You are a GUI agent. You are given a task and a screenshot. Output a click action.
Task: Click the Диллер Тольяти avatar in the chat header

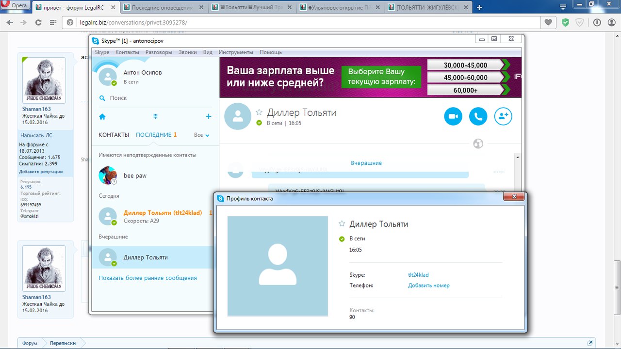tap(238, 116)
